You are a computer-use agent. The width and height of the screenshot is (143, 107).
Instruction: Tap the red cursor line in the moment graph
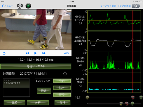[x=133, y=20]
